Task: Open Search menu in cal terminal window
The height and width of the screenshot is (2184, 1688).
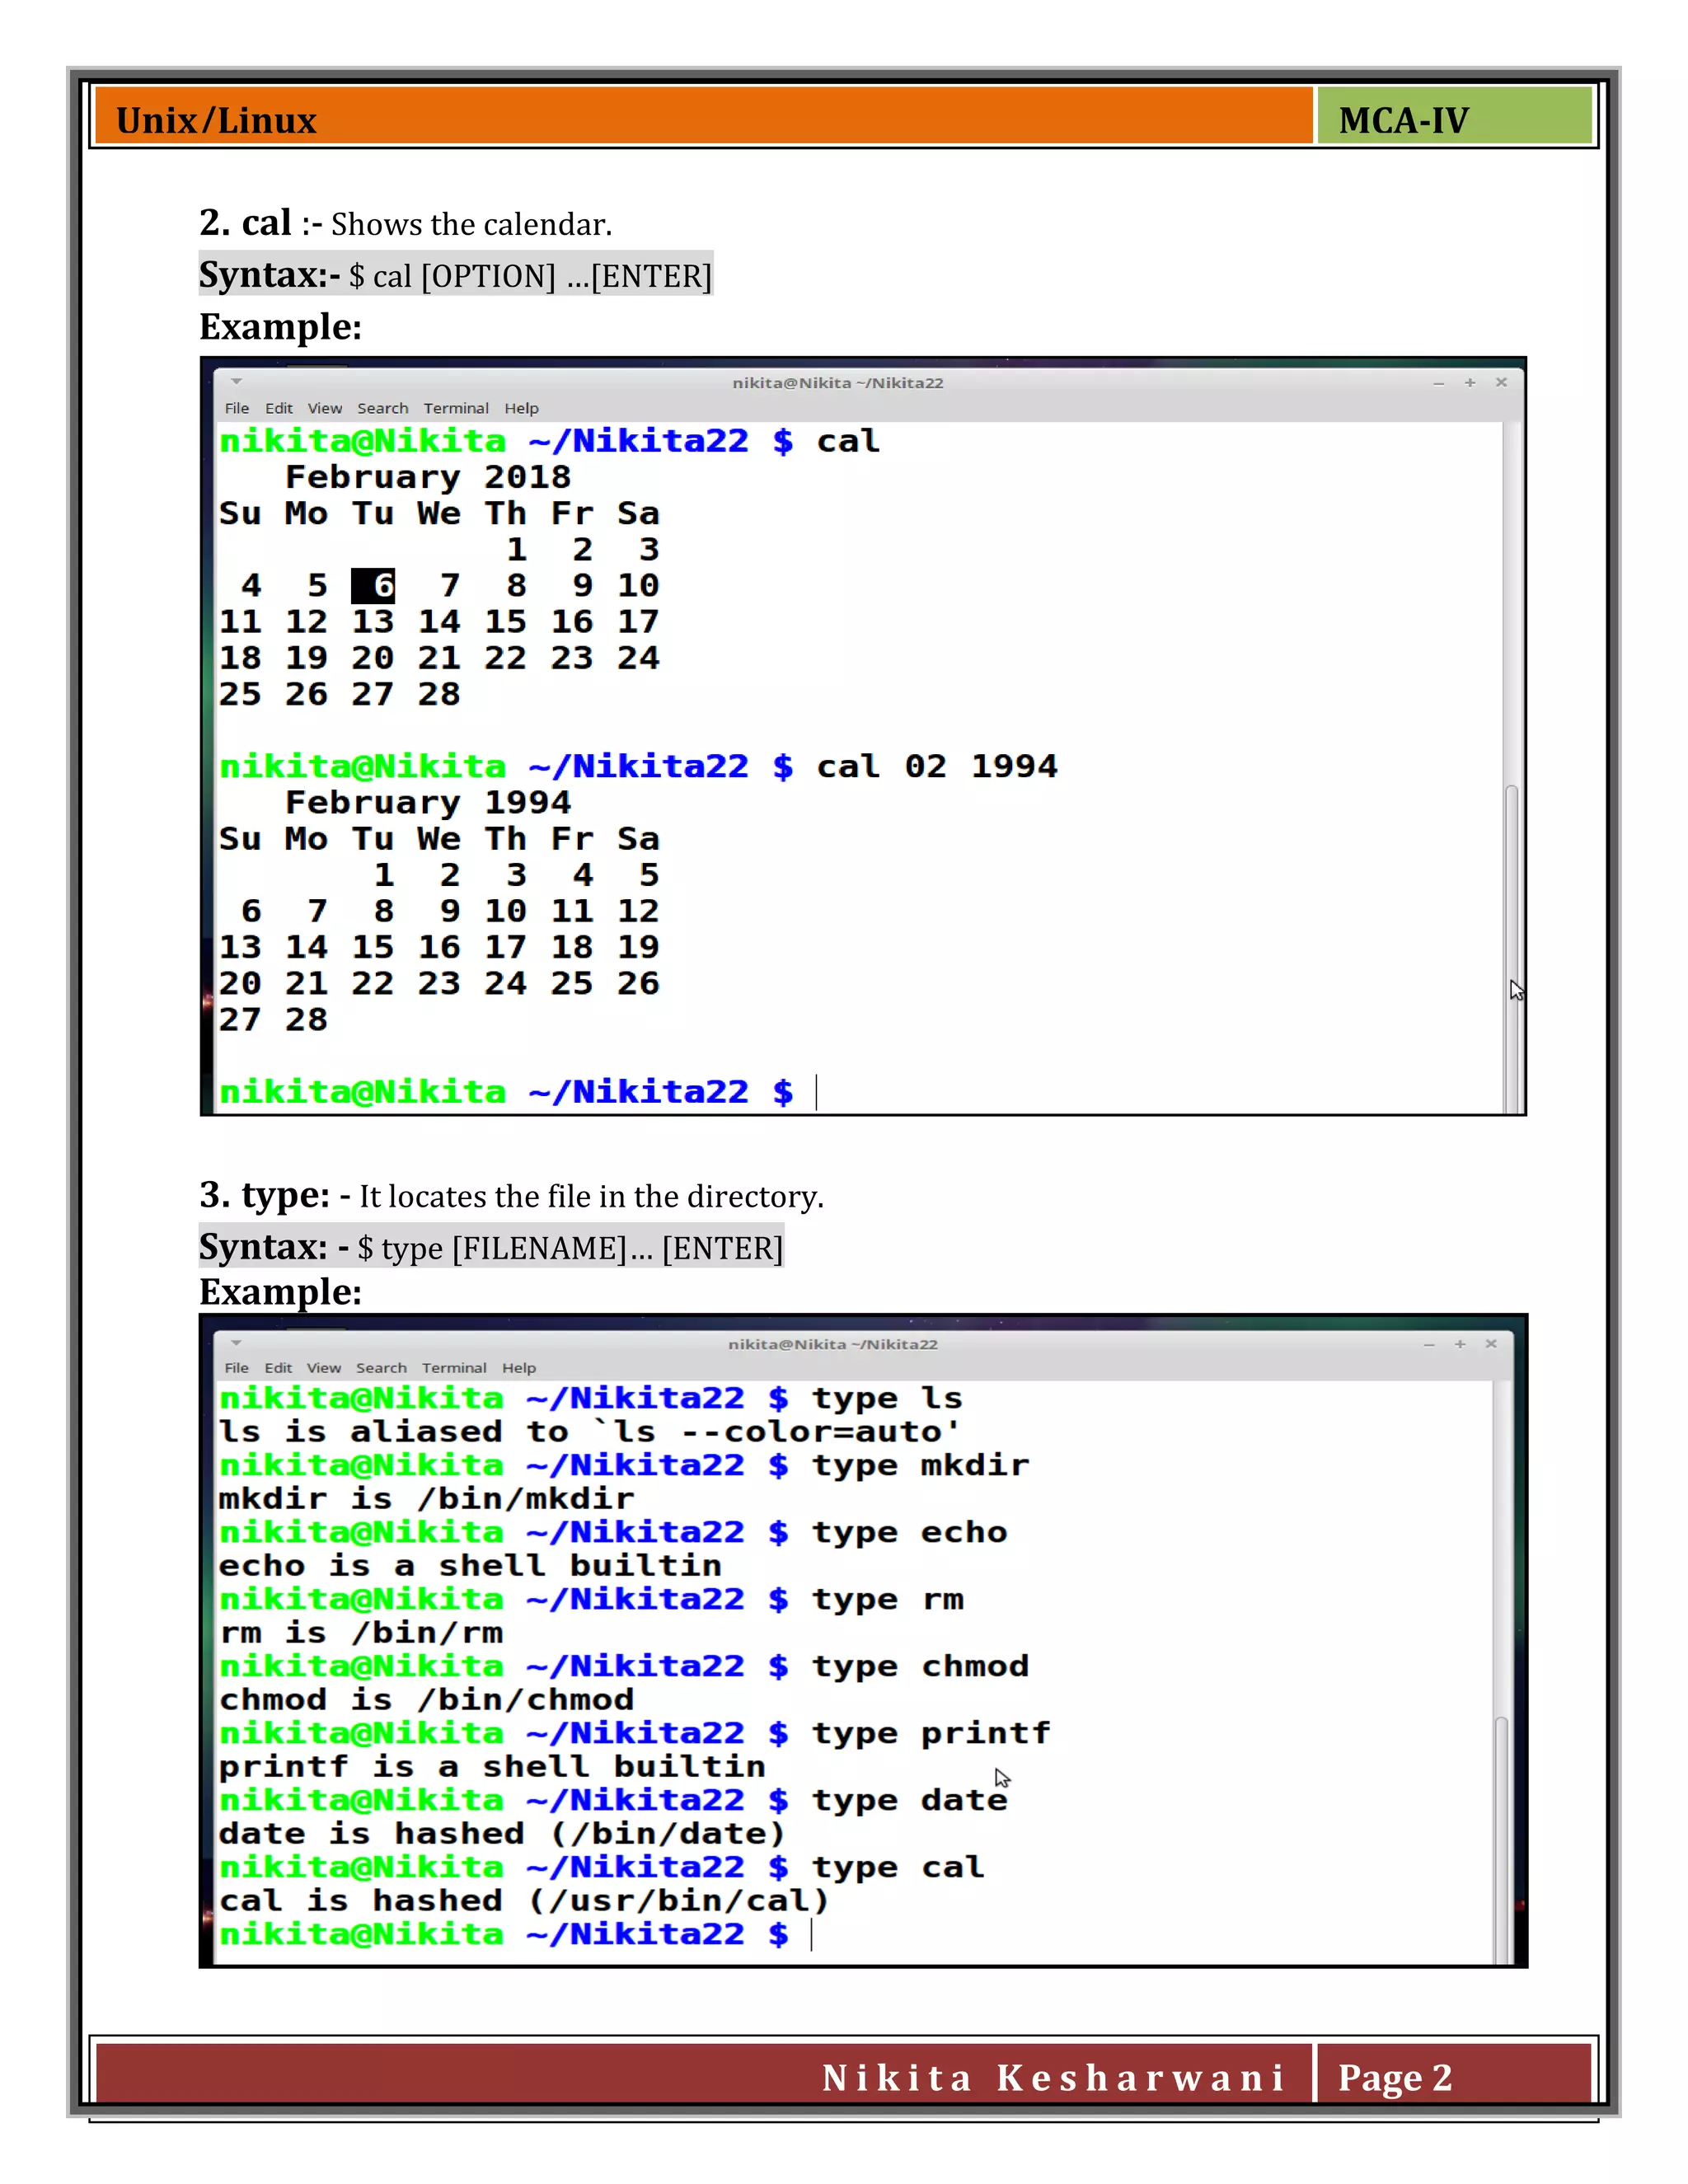Action: [383, 408]
